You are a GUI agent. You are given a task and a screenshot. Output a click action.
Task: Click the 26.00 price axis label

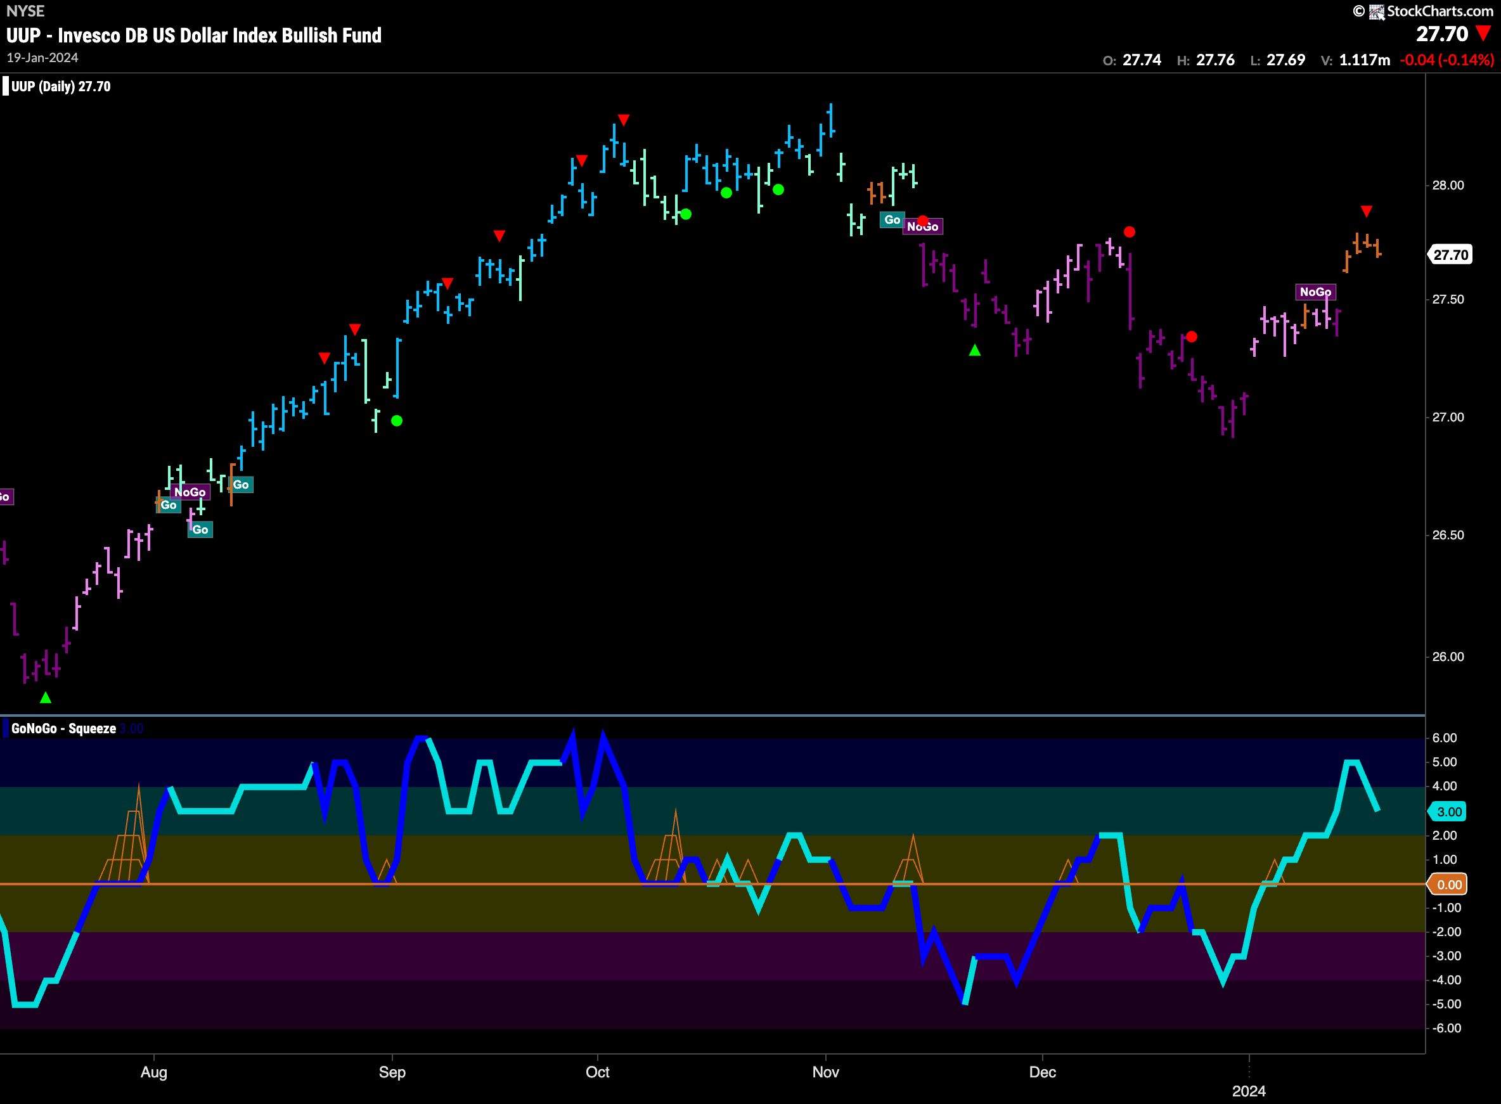click(1448, 656)
